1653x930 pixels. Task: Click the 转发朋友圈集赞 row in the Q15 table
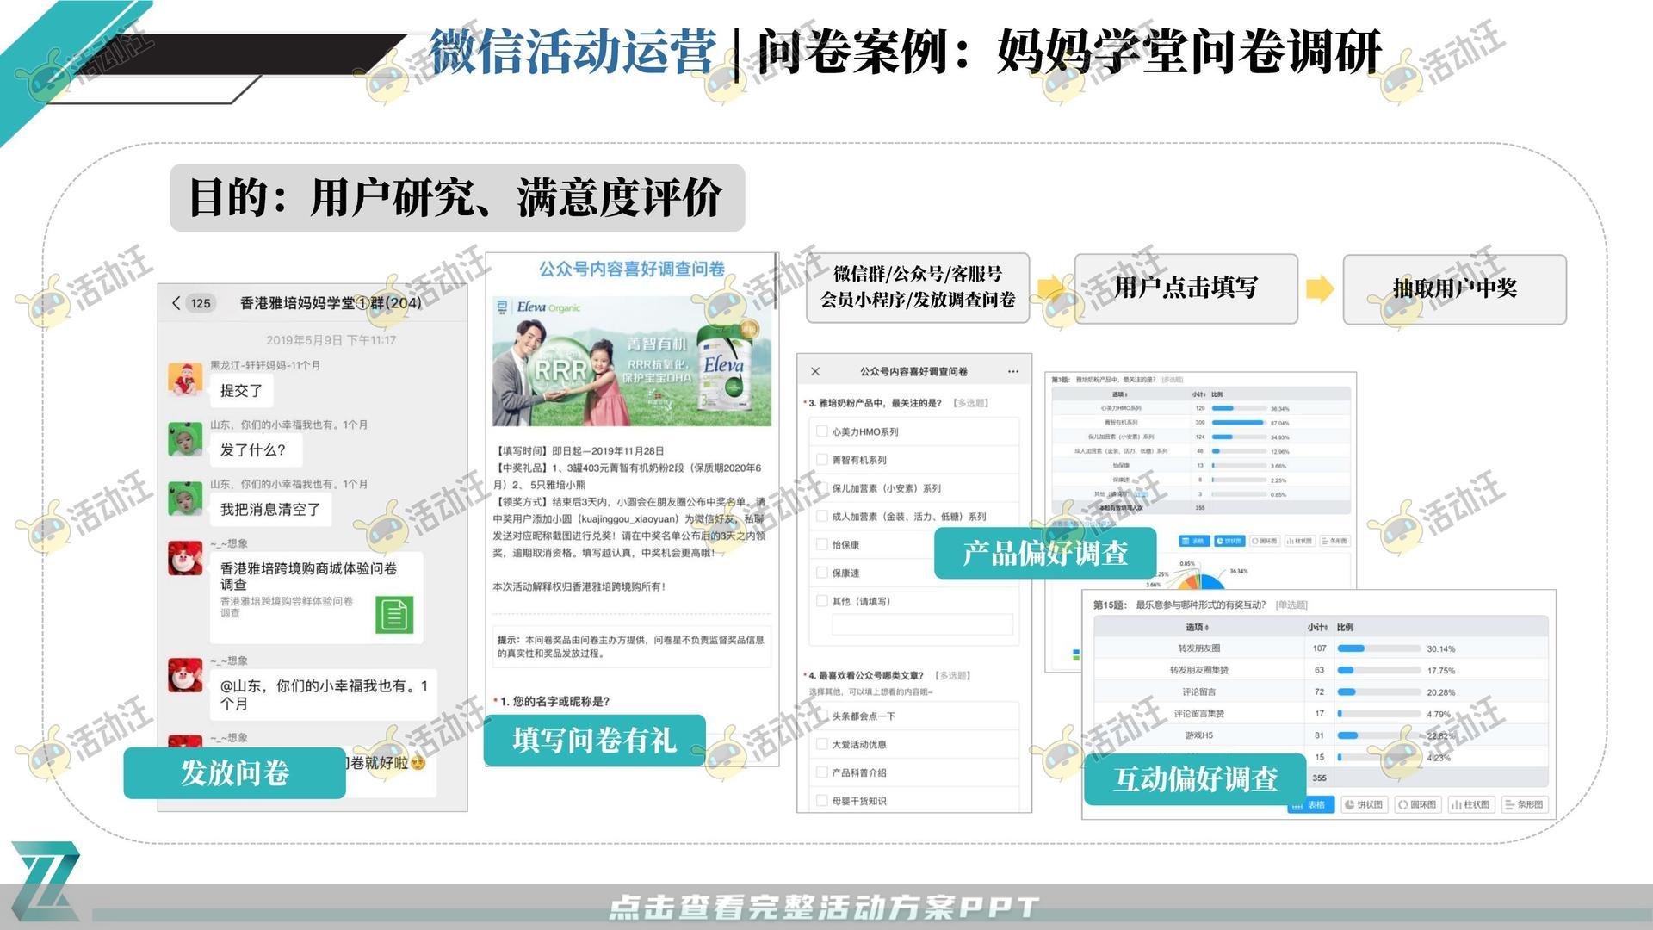pyautogui.click(x=1320, y=670)
